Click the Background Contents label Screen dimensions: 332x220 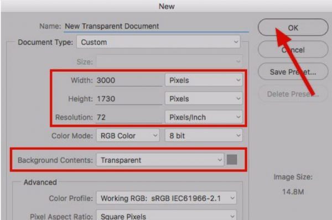[x=55, y=160]
